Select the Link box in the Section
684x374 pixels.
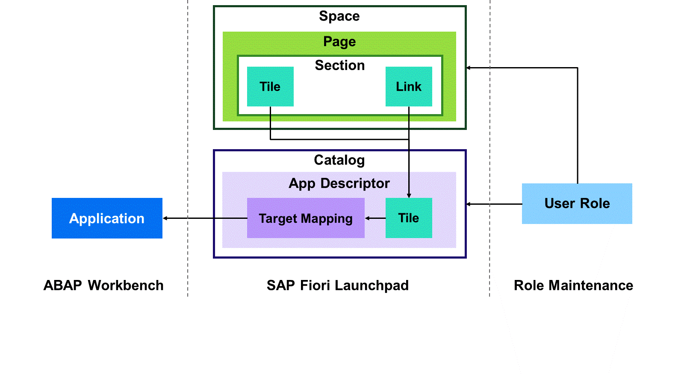tap(409, 86)
